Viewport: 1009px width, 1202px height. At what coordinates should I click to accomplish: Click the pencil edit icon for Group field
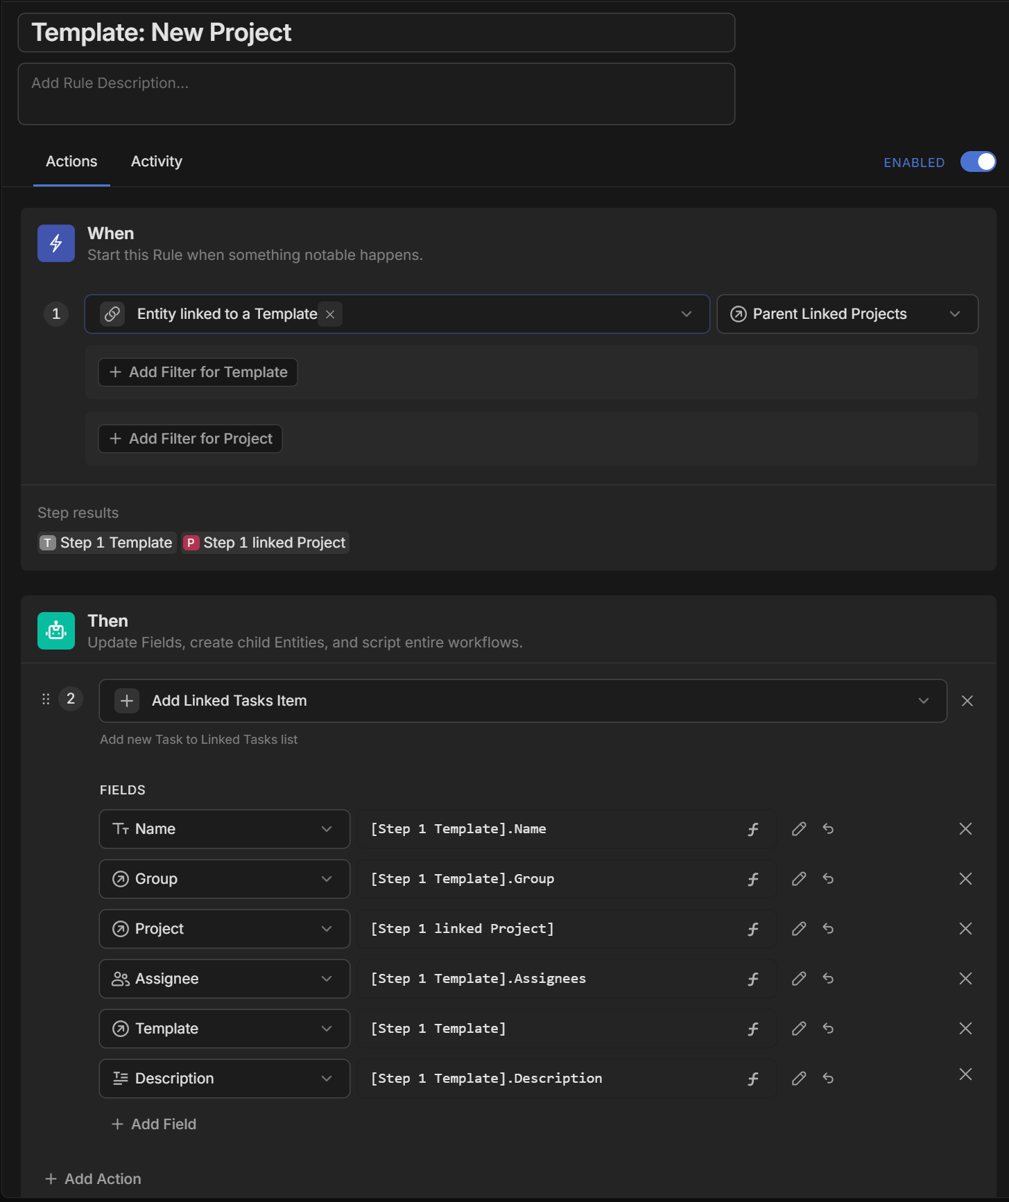pyautogui.click(x=799, y=879)
